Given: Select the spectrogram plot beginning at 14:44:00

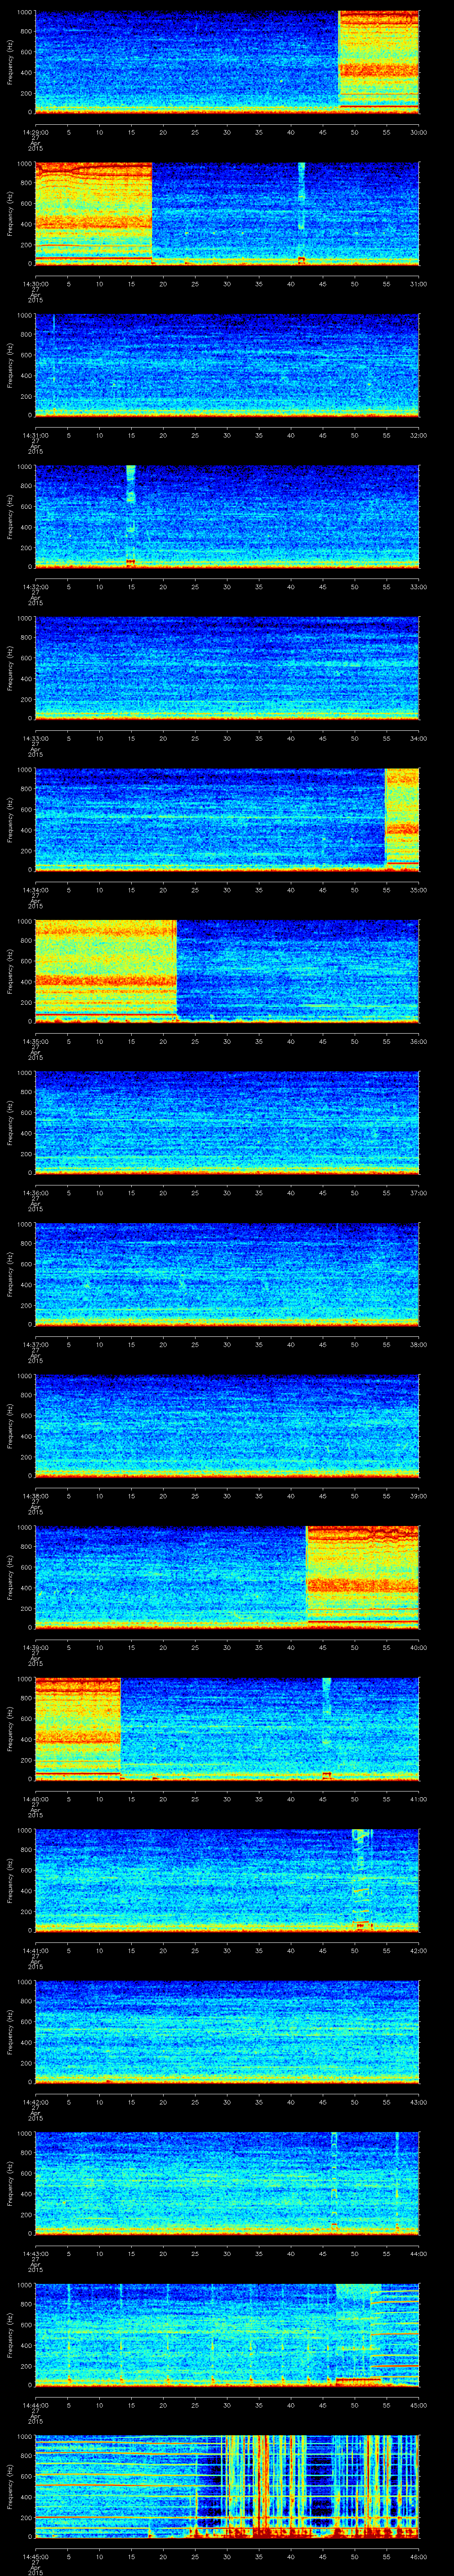Looking at the screenshot, I should (227, 2334).
